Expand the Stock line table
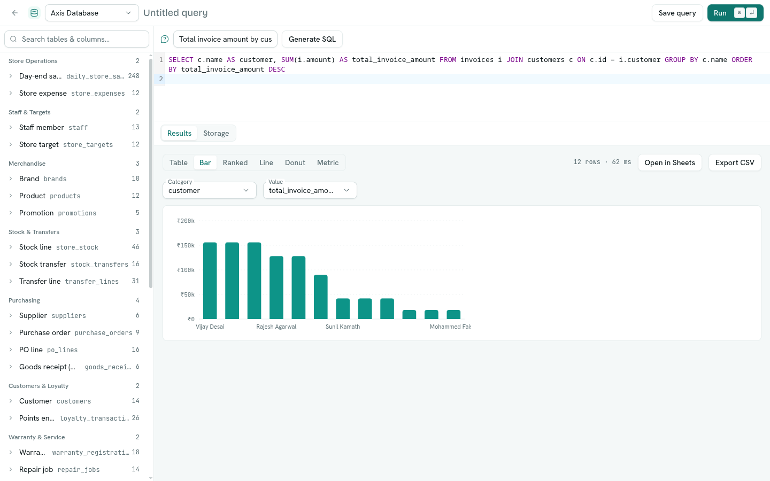This screenshot has height=481, width=770. [x=74, y=247]
